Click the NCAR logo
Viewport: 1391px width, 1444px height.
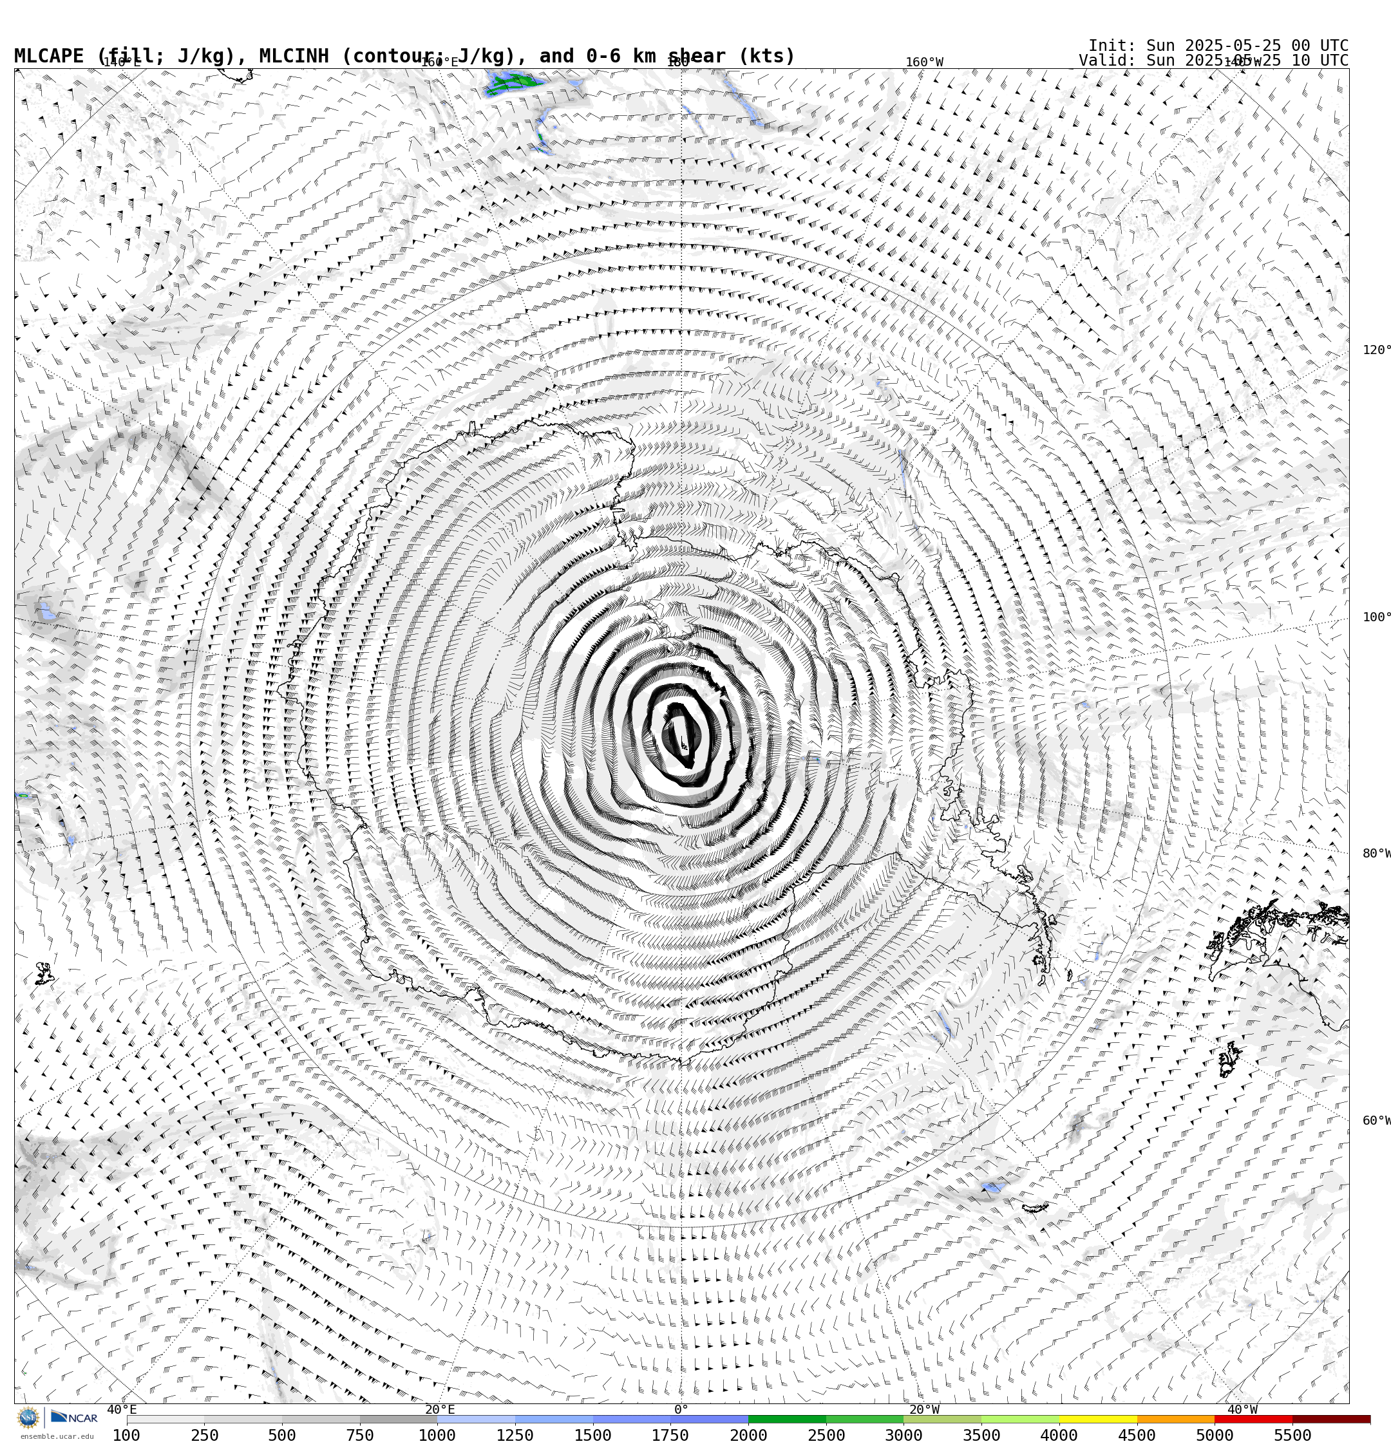point(73,1418)
